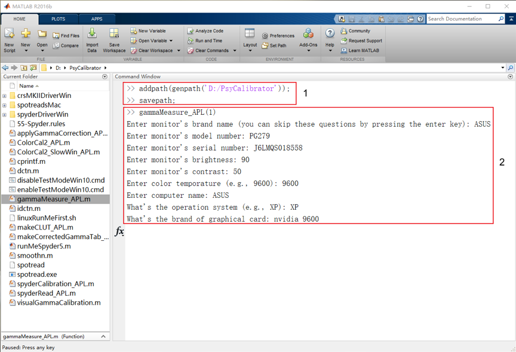Click Analyze Code in the toolstrip
516x352 pixels.
click(x=205, y=30)
